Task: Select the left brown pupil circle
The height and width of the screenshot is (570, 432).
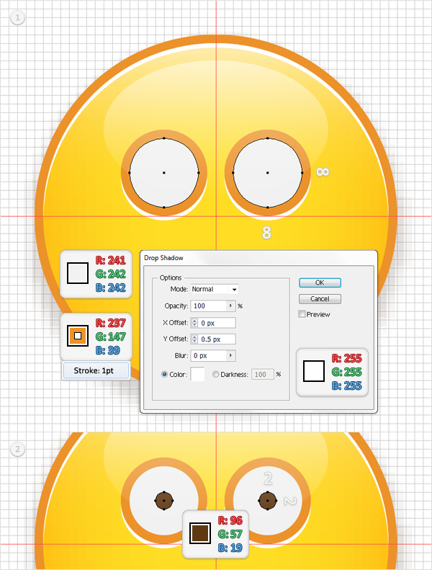Action: point(164,501)
